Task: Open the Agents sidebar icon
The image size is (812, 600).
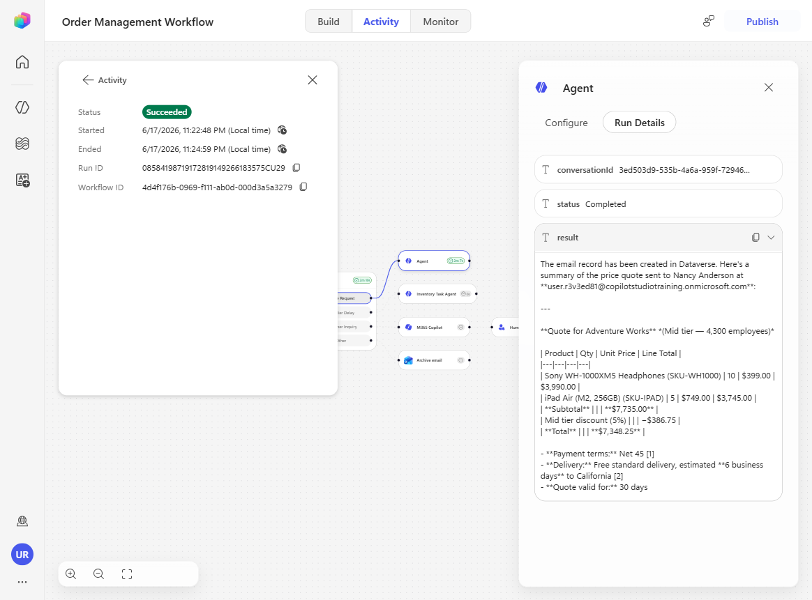Action: point(22,107)
